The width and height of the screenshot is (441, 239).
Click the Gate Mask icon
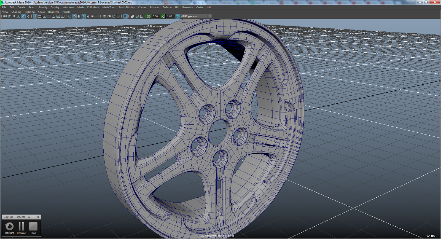[49, 16]
